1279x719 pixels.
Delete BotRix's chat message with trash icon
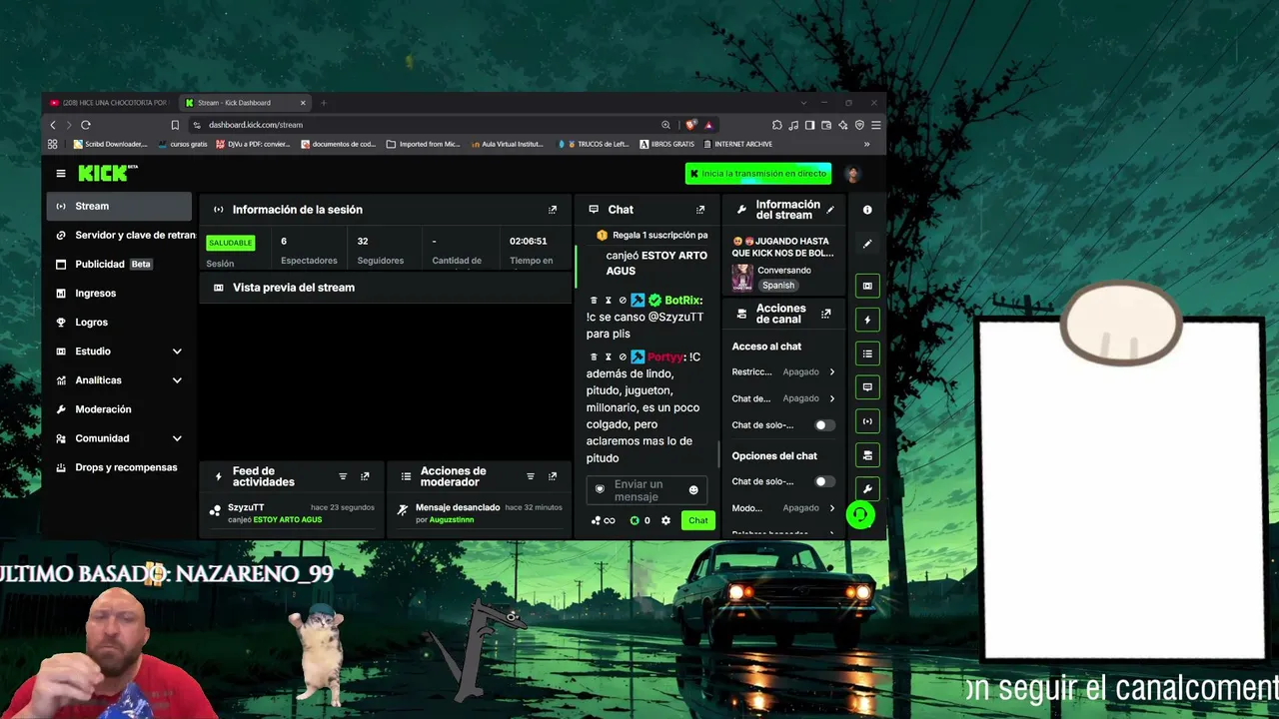(x=594, y=301)
